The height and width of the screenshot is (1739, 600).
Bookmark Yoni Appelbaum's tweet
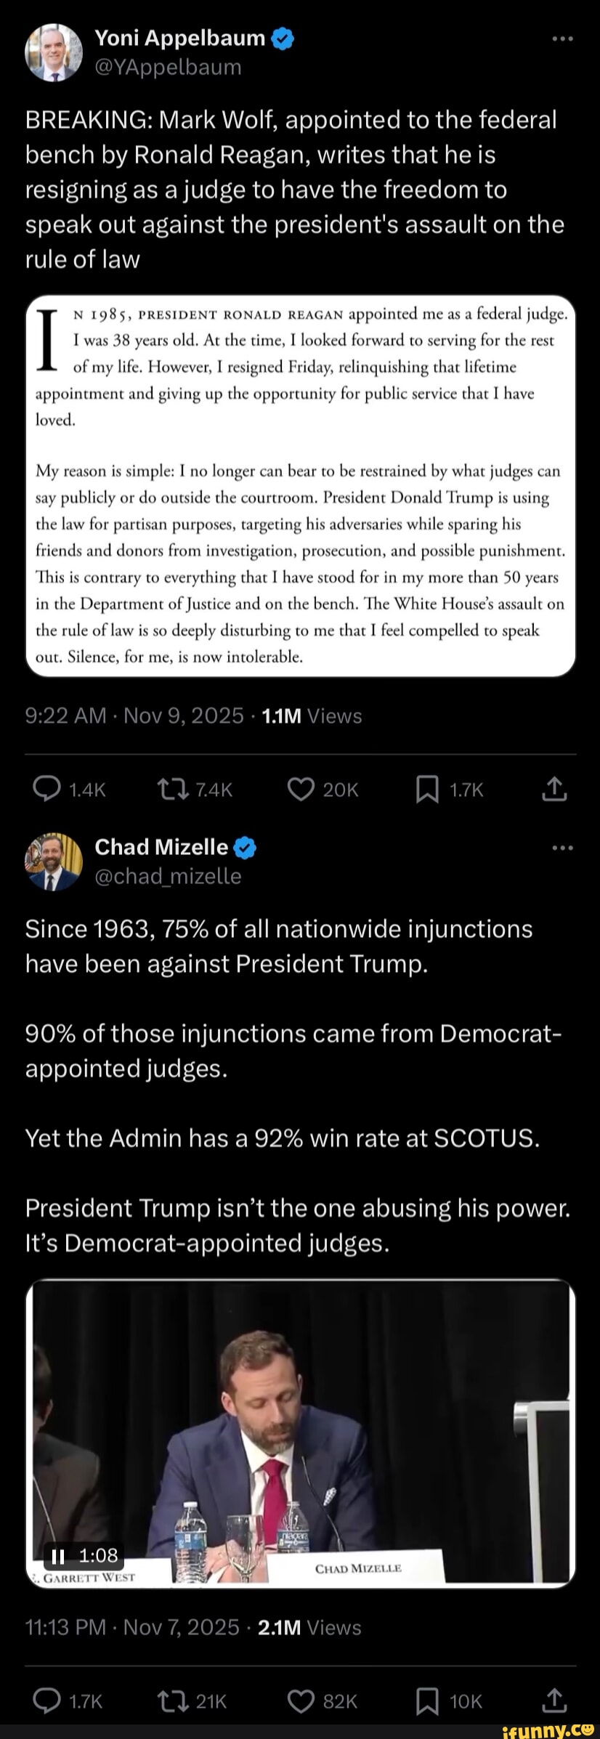427,790
